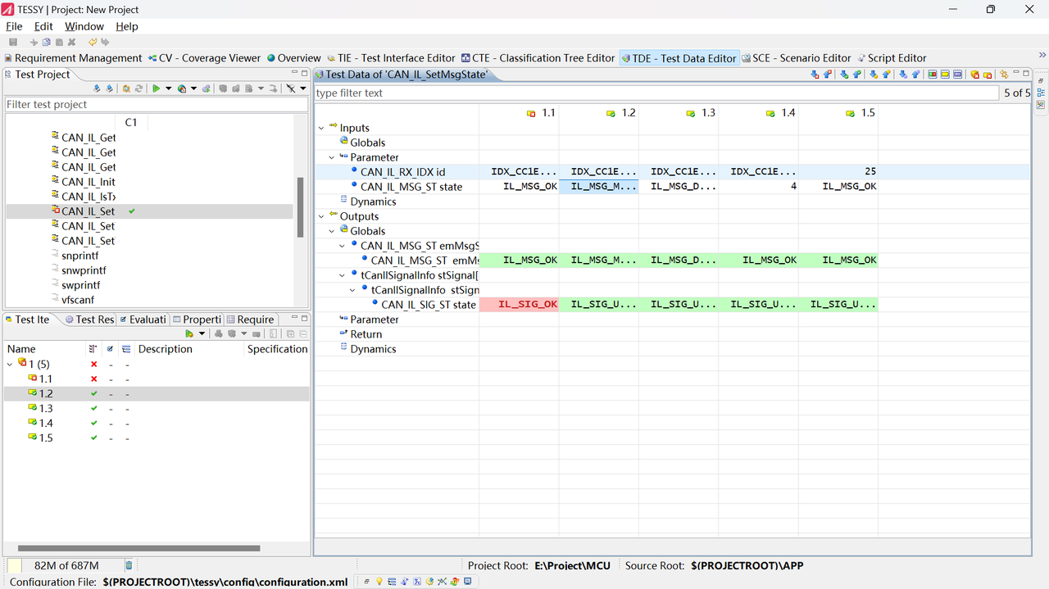Image resolution: width=1049 pixels, height=589 pixels.
Task: Click the garbage collector trash icon
Action: point(129,565)
